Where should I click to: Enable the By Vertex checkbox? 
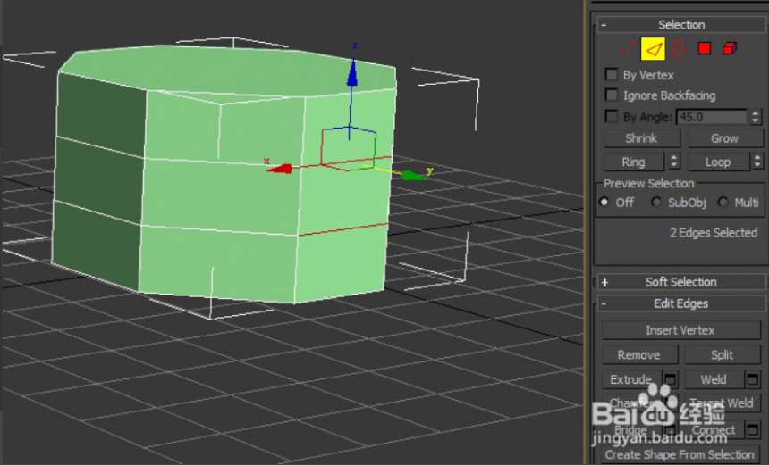tap(611, 74)
